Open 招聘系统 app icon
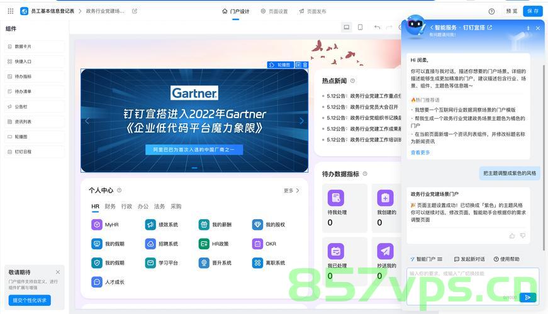The width and height of the screenshot is (548, 314). click(x=150, y=244)
